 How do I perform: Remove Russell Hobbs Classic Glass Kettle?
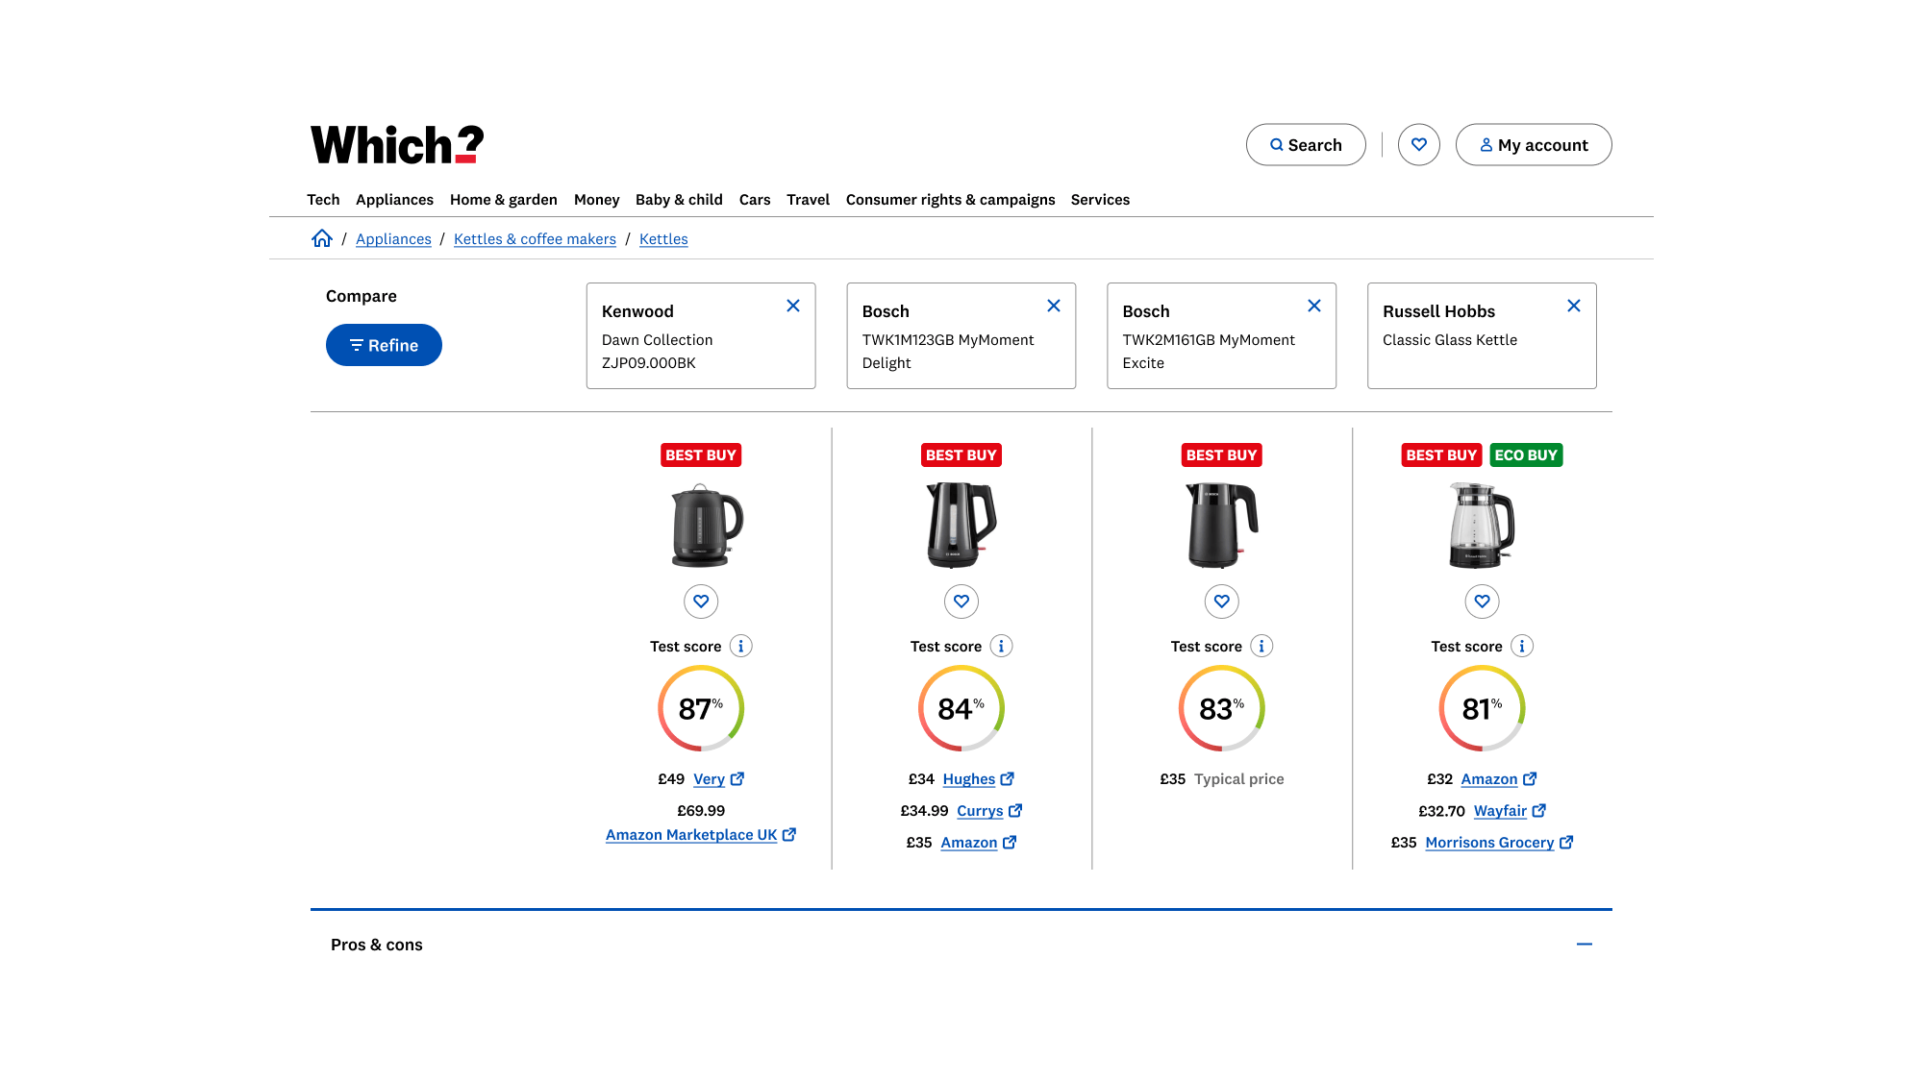click(1574, 306)
